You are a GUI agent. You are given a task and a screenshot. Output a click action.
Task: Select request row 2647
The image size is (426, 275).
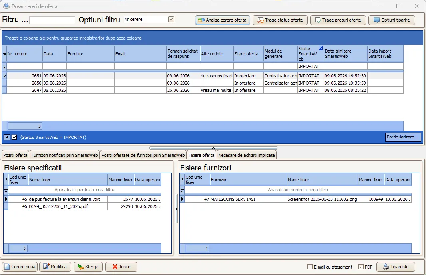click(203, 90)
